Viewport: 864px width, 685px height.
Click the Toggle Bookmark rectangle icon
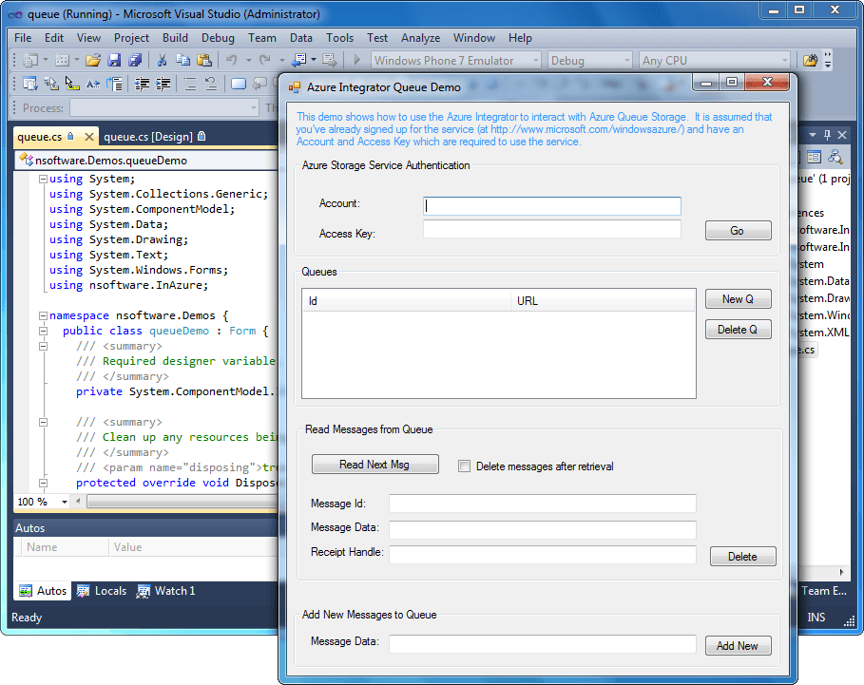coord(238,84)
